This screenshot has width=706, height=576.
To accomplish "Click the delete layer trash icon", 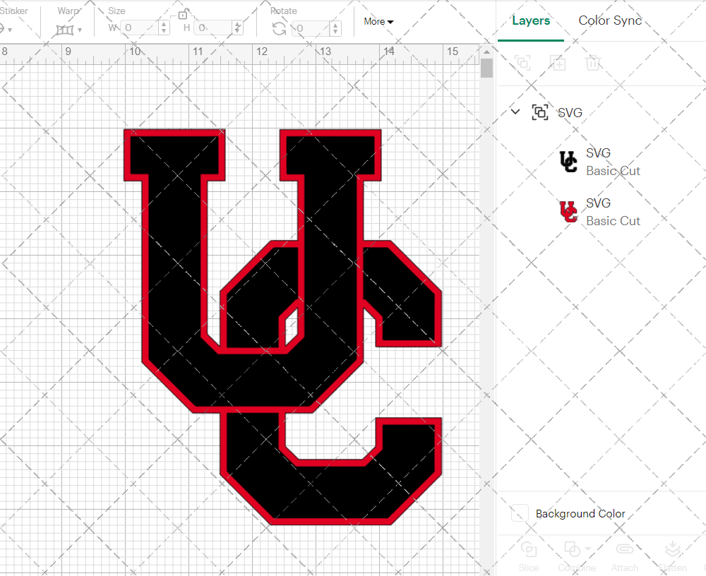I will point(594,63).
